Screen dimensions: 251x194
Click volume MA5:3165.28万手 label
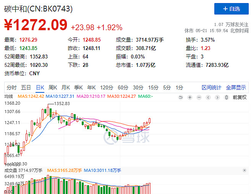click(64, 170)
